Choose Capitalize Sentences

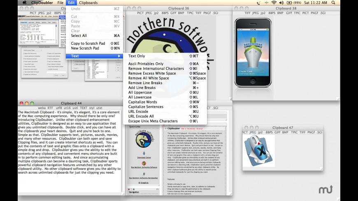click(165, 107)
